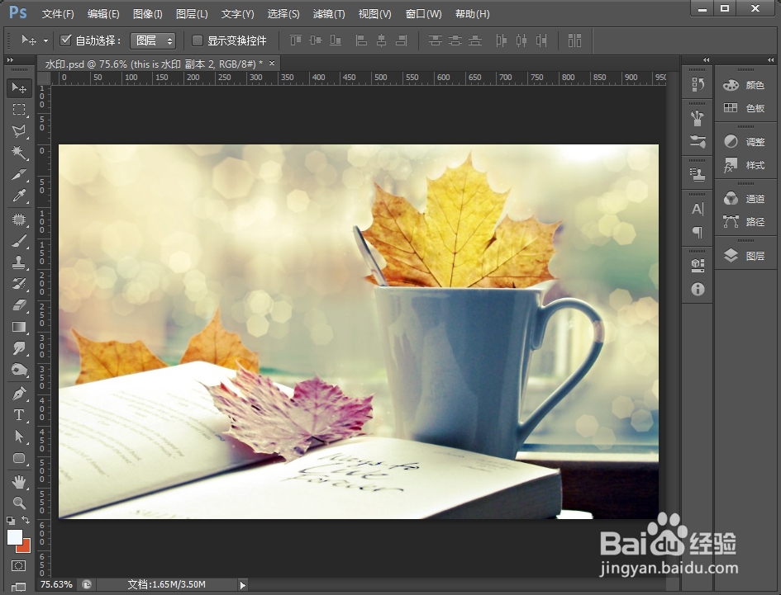
Task: Expand the toolbox with double arrows
Action: [x=10, y=60]
